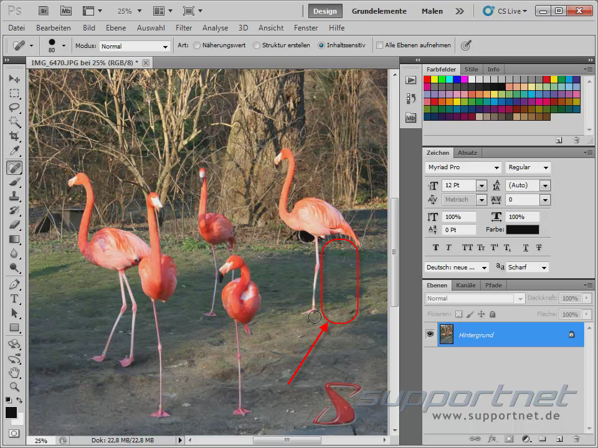Click the Add layer mask icon
The image size is (598, 448).
(509, 439)
